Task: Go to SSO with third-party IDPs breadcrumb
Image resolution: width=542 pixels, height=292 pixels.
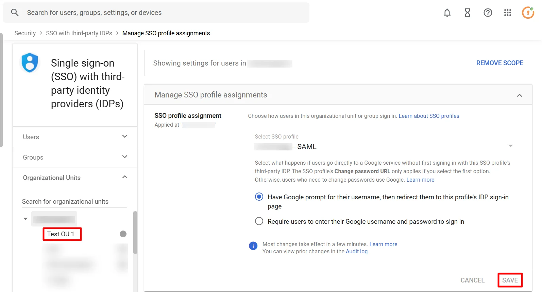Action: click(x=79, y=33)
